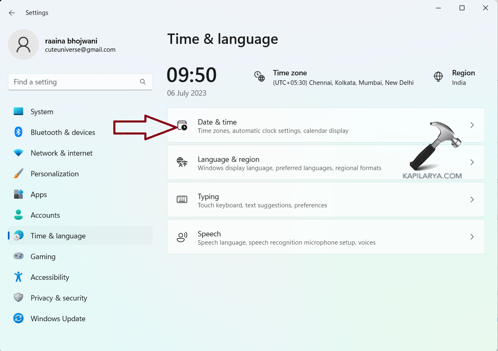The width and height of the screenshot is (498, 351).
Task: Click the user profile avatar picture
Action: click(23, 44)
